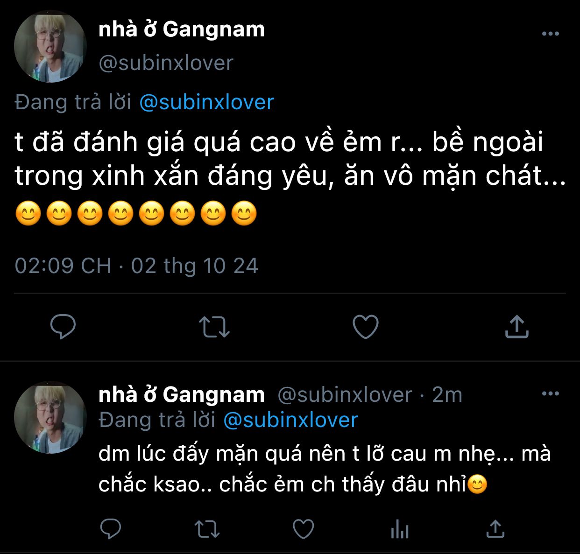The width and height of the screenshot is (580, 554).
Task: View analytics of the second tweet
Action: (x=399, y=529)
